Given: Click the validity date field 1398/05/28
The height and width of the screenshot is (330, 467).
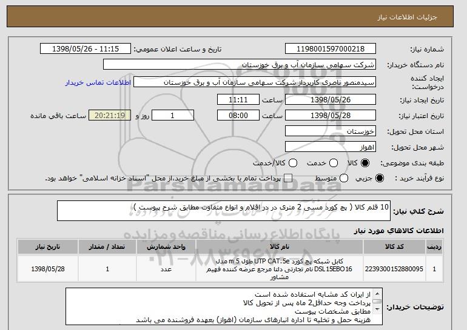Looking at the screenshot, I should click(x=331, y=116).
